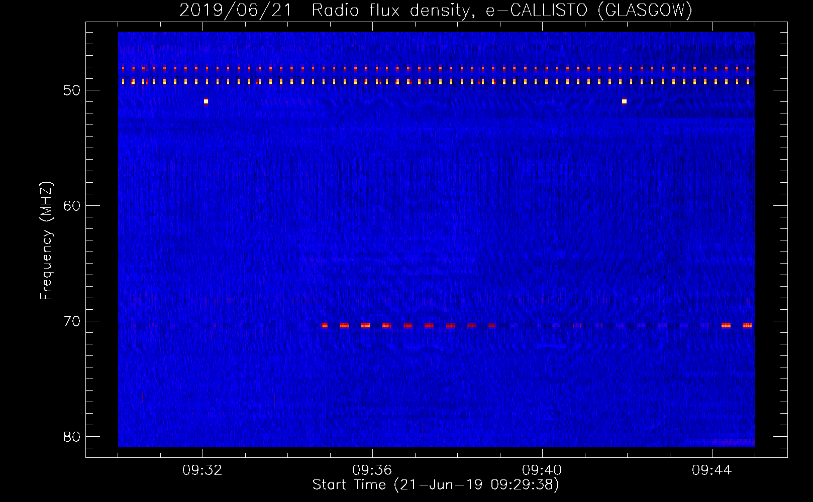The image size is (813, 502).
Task: Click the date "2019/06/21" in the title
Action: 236,10
